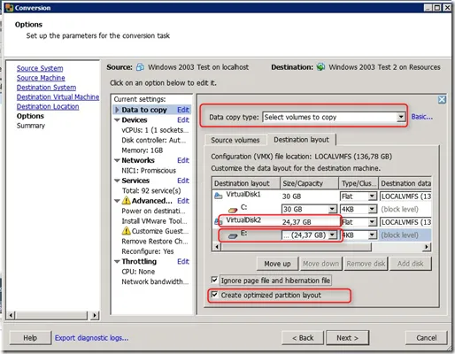Go to Destination Virtual Machine step
Image resolution: width=455 pixels, height=354 pixels.
(58, 97)
